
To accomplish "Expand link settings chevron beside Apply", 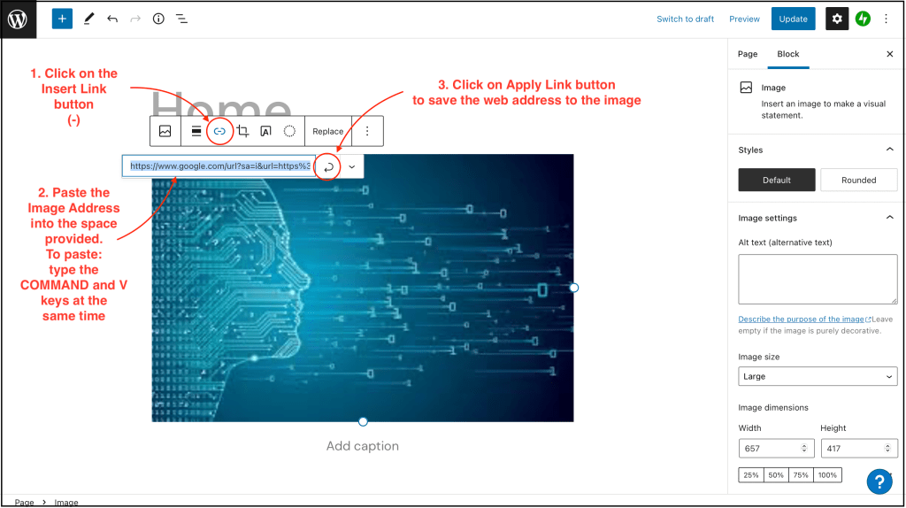I will (x=352, y=166).
